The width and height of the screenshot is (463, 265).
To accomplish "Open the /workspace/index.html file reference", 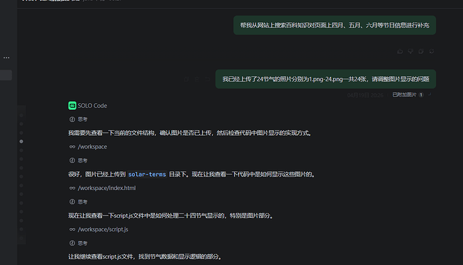I will [x=107, y=188].
